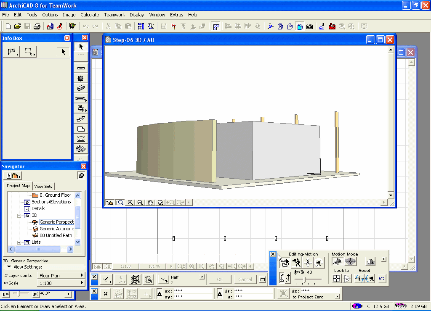The height and width of the screenshot is (311, 431).
Task: Open the Layer comb. Floor Plan dropdown
Action: [x=61, y=276]
